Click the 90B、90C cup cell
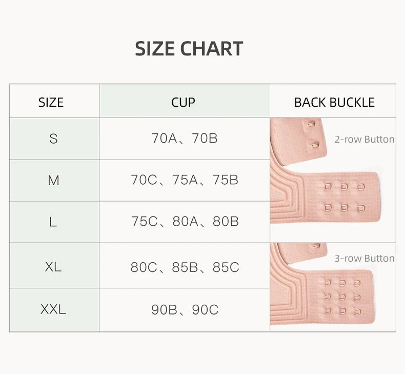 point(185,310)
